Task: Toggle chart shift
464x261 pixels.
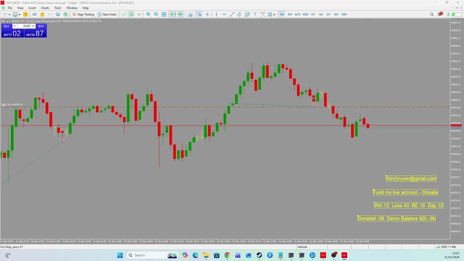Action: (181, 14)
